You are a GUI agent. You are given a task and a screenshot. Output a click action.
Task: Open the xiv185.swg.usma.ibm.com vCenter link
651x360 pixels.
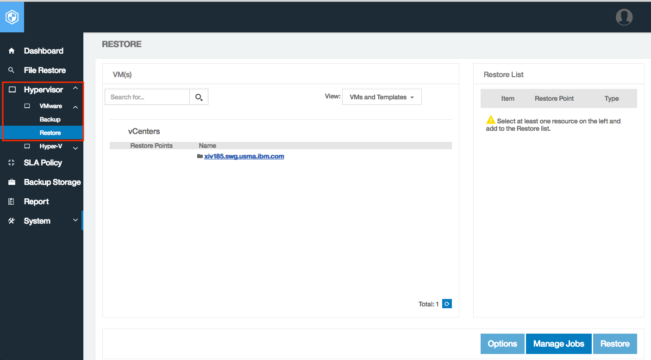pyautogui.click(x=244, y=156)
